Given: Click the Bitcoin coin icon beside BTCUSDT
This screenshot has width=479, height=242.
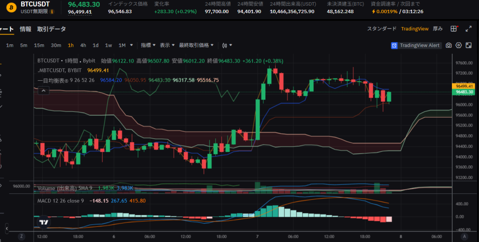Looking at the screenshot, I should tap(12, 7).
